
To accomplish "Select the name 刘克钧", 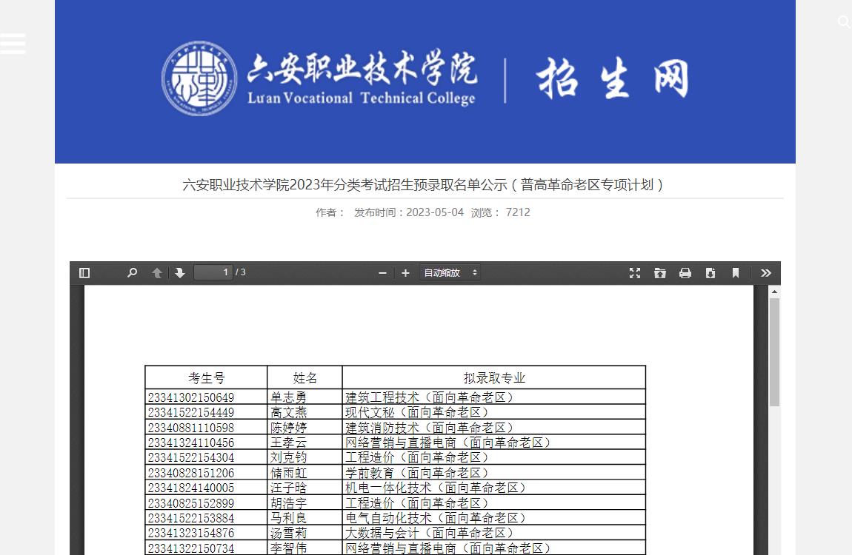I will (x=288, y=457).
